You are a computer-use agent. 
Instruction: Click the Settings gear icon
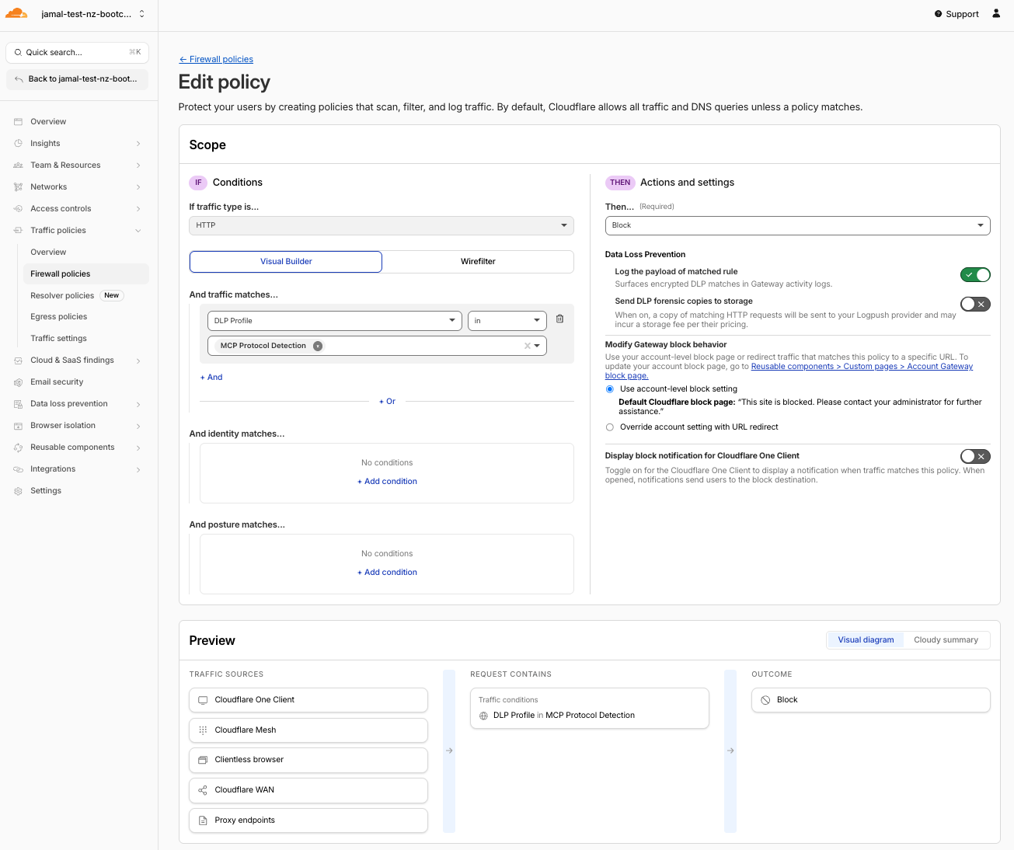tap(18, 491)
